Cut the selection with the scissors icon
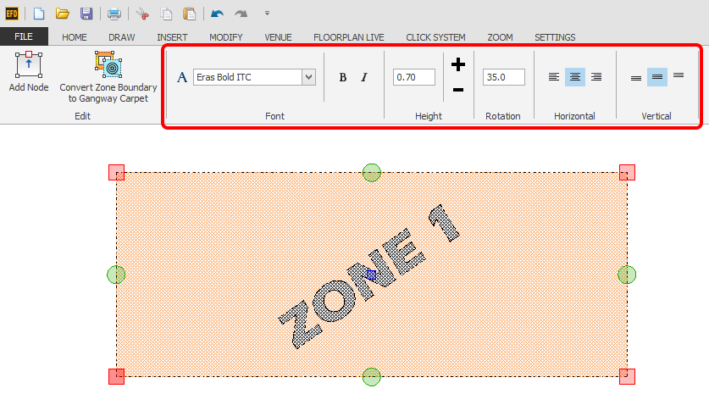 pos(142,14)
